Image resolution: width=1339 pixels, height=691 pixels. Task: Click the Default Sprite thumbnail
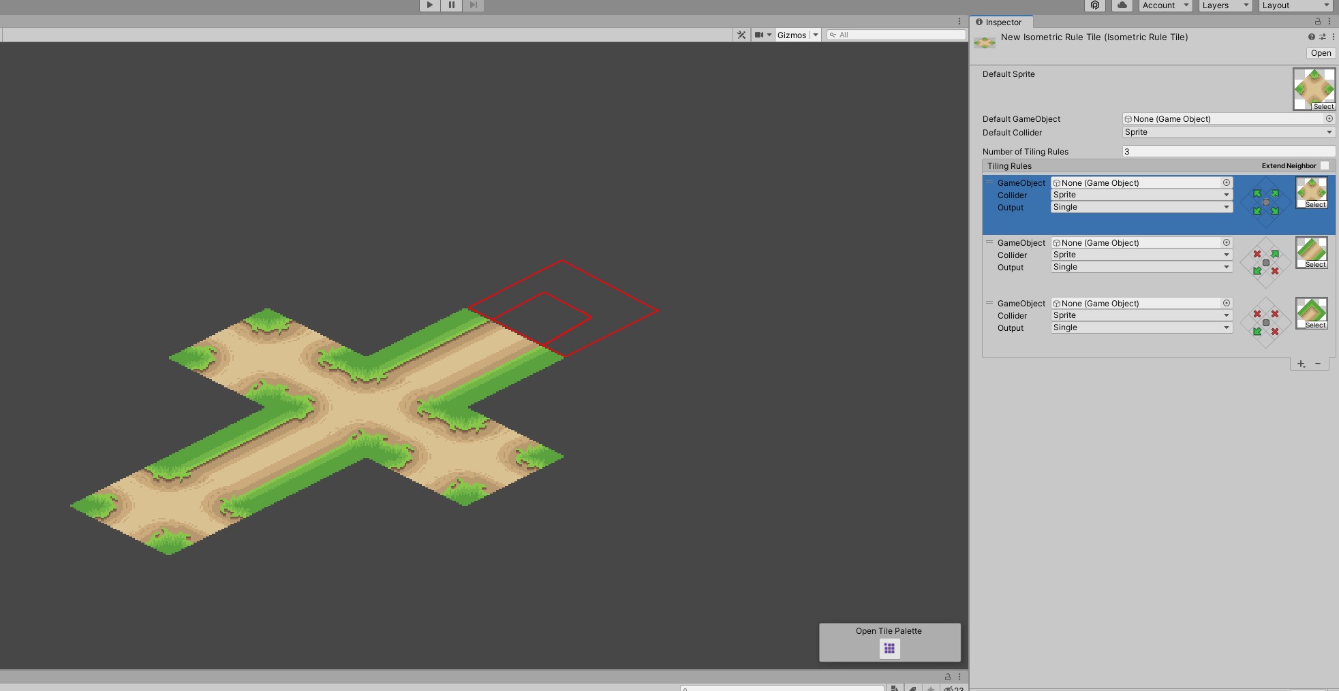click(1314, 86)
